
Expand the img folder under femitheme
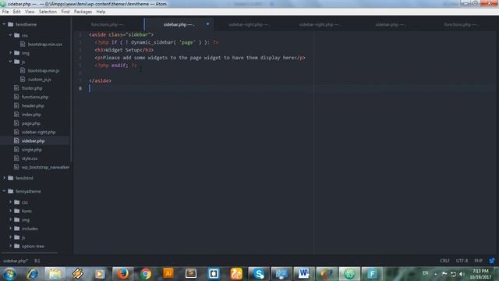tap(10, 53)
